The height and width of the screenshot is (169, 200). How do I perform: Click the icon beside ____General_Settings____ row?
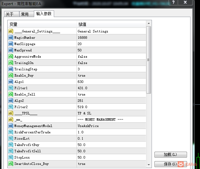point(11,31)
